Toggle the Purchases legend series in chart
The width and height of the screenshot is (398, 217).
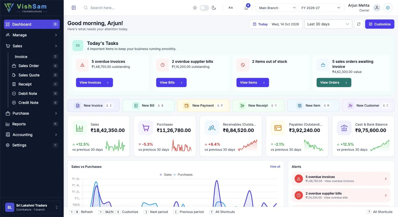[x=183, y=175]
